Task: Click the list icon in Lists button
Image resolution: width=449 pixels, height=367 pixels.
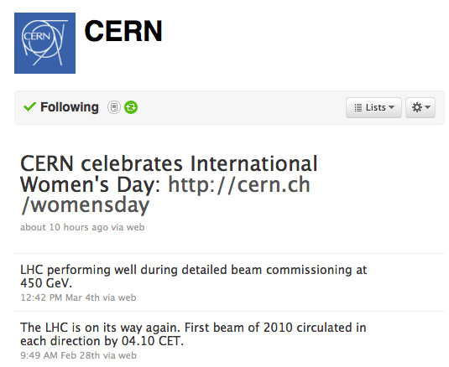Action: coord(358,108)
